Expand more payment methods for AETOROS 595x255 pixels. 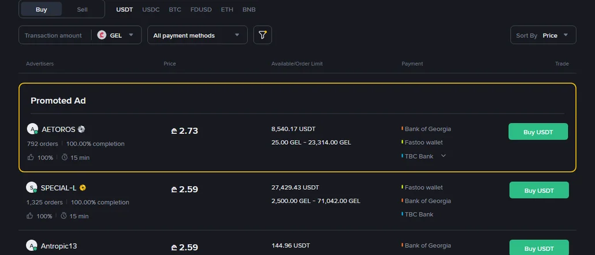coord(443,156)
